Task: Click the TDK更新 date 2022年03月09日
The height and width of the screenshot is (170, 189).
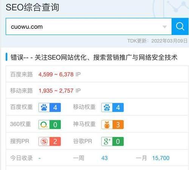Action: point(169,41)
